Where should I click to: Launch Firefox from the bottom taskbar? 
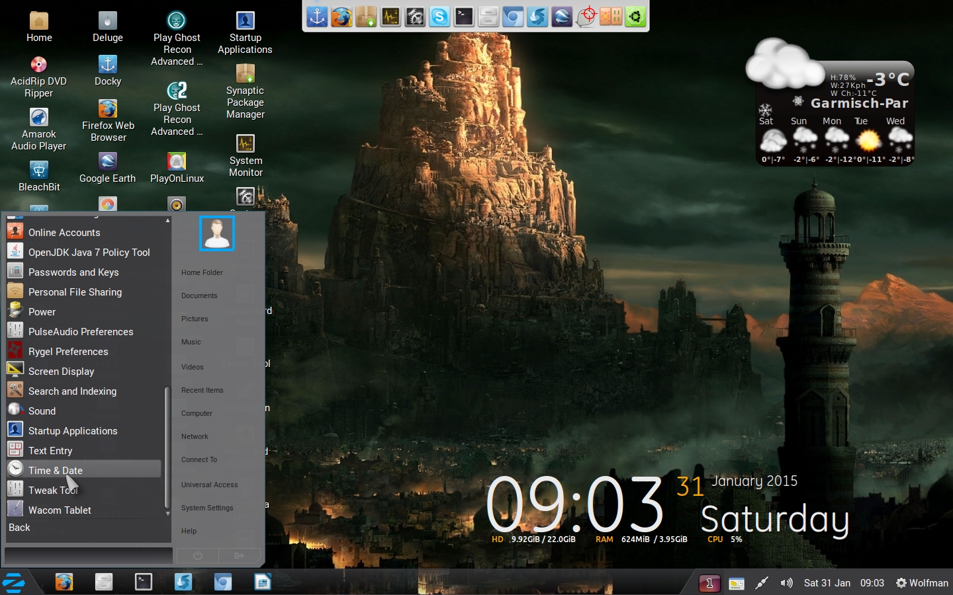coord(64,582)
